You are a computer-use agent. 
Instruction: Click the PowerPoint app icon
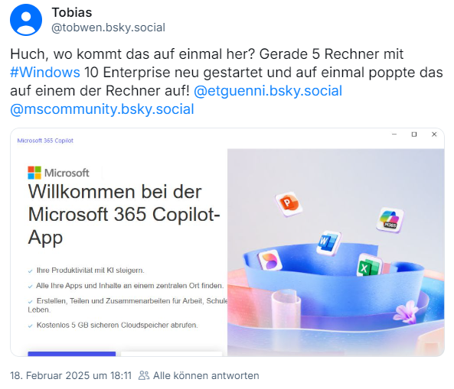[x=289, y=204]
